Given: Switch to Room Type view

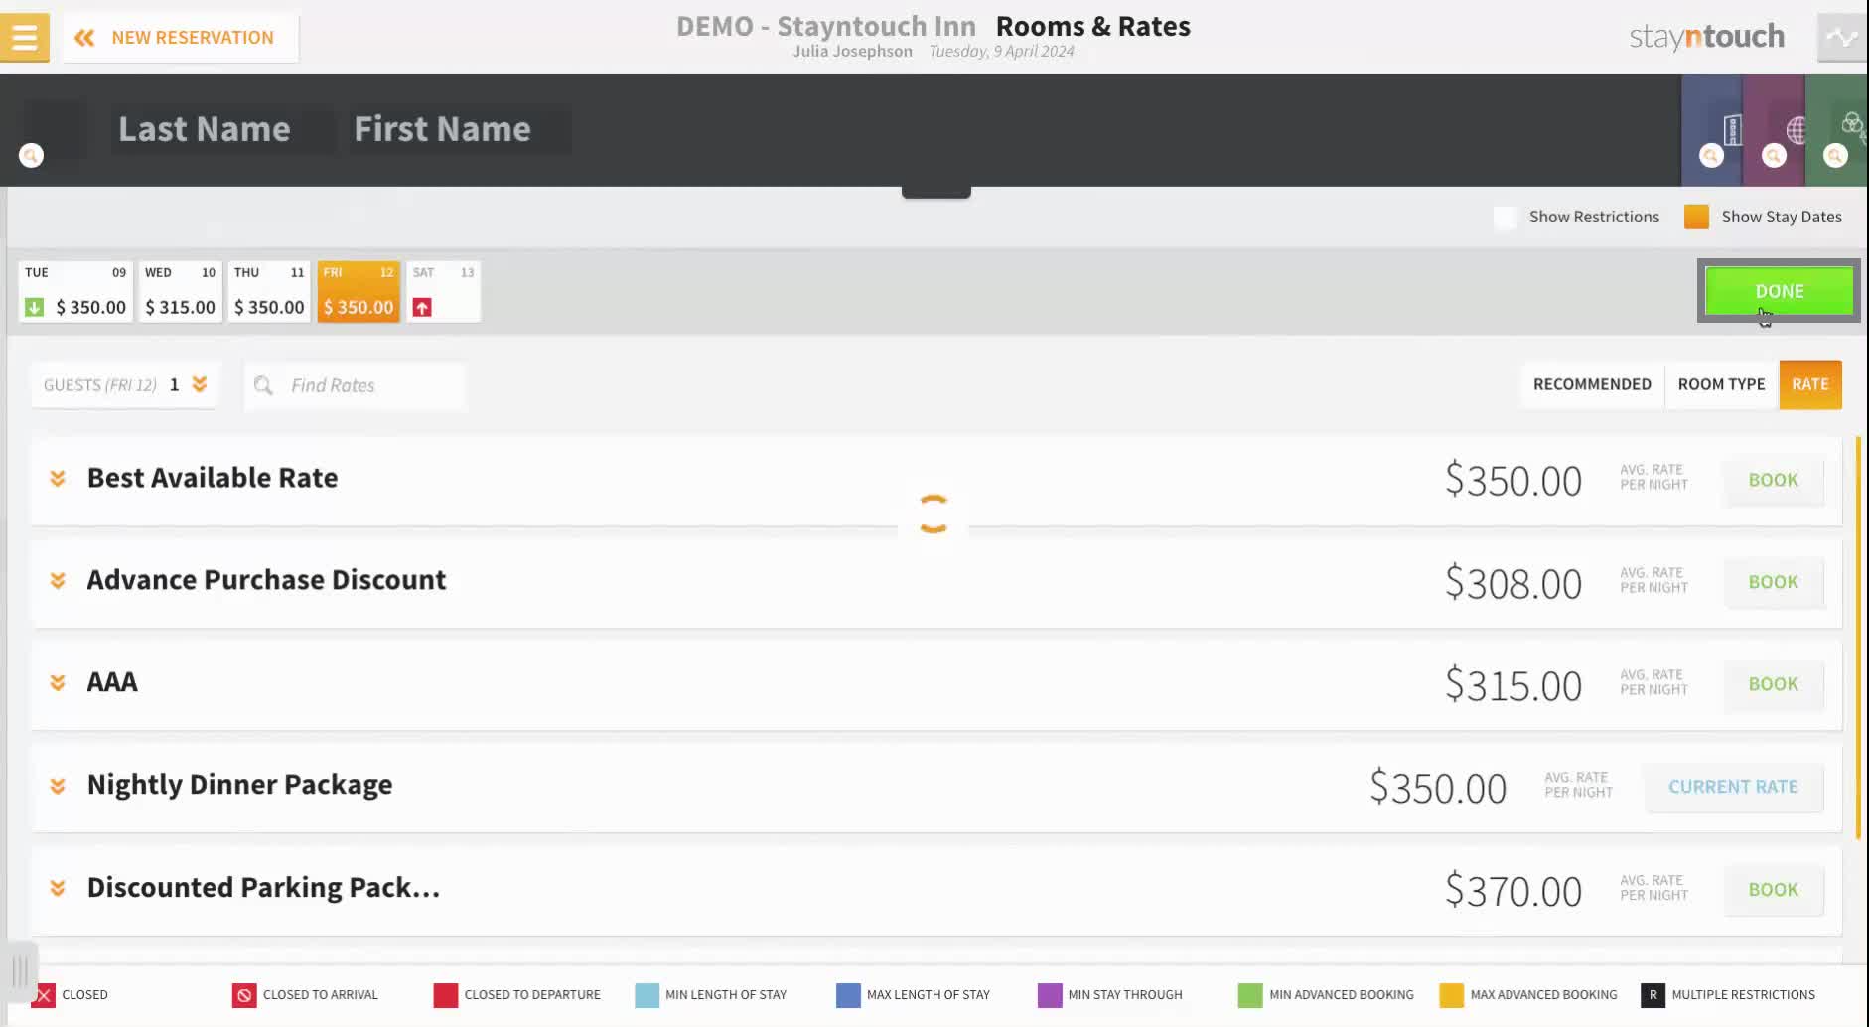Looking at the screenshot, I should point(1721,384).
